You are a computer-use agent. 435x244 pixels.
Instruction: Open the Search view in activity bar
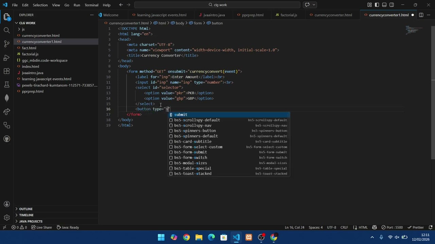pos(6,30)
